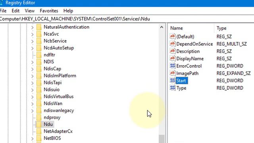Click the Ndu folder icon
Viewport: 254px width, 143px height.
pyautogui.click(x=39, y=124)
